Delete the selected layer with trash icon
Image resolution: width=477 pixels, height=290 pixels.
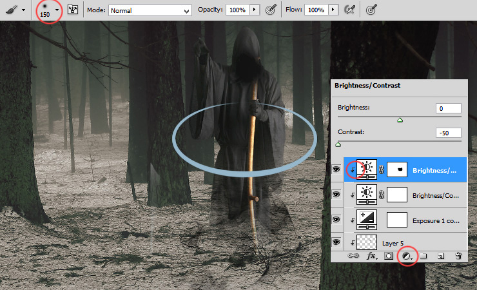pos(458,256)
